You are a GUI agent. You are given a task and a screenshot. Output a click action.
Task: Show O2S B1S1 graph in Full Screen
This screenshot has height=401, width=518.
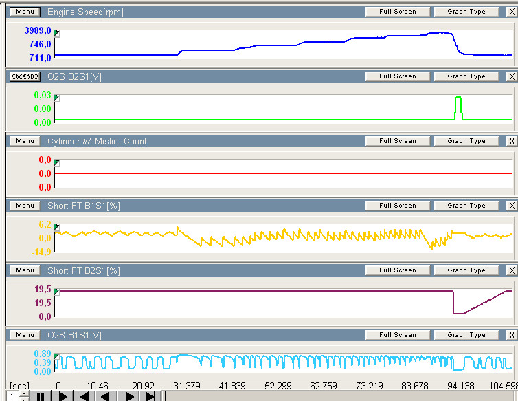[x=398, y=335]
